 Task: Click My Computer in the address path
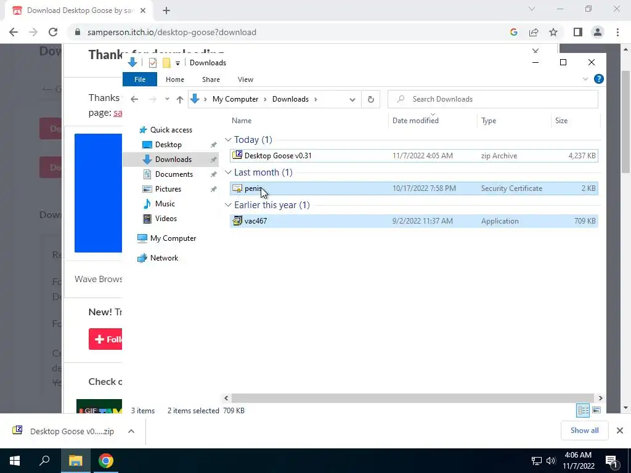tap(235, 99)
